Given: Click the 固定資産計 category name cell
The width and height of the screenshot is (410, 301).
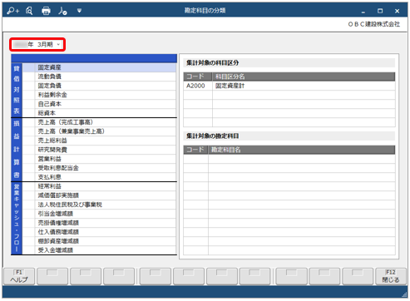Looking at the screenshot, I should (304, 86).
